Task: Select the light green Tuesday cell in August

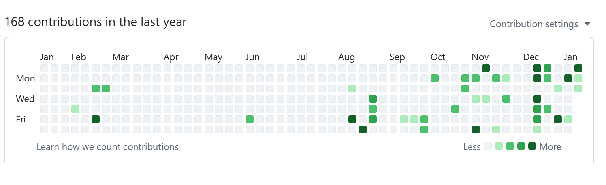Action: (x=352, y=88)
